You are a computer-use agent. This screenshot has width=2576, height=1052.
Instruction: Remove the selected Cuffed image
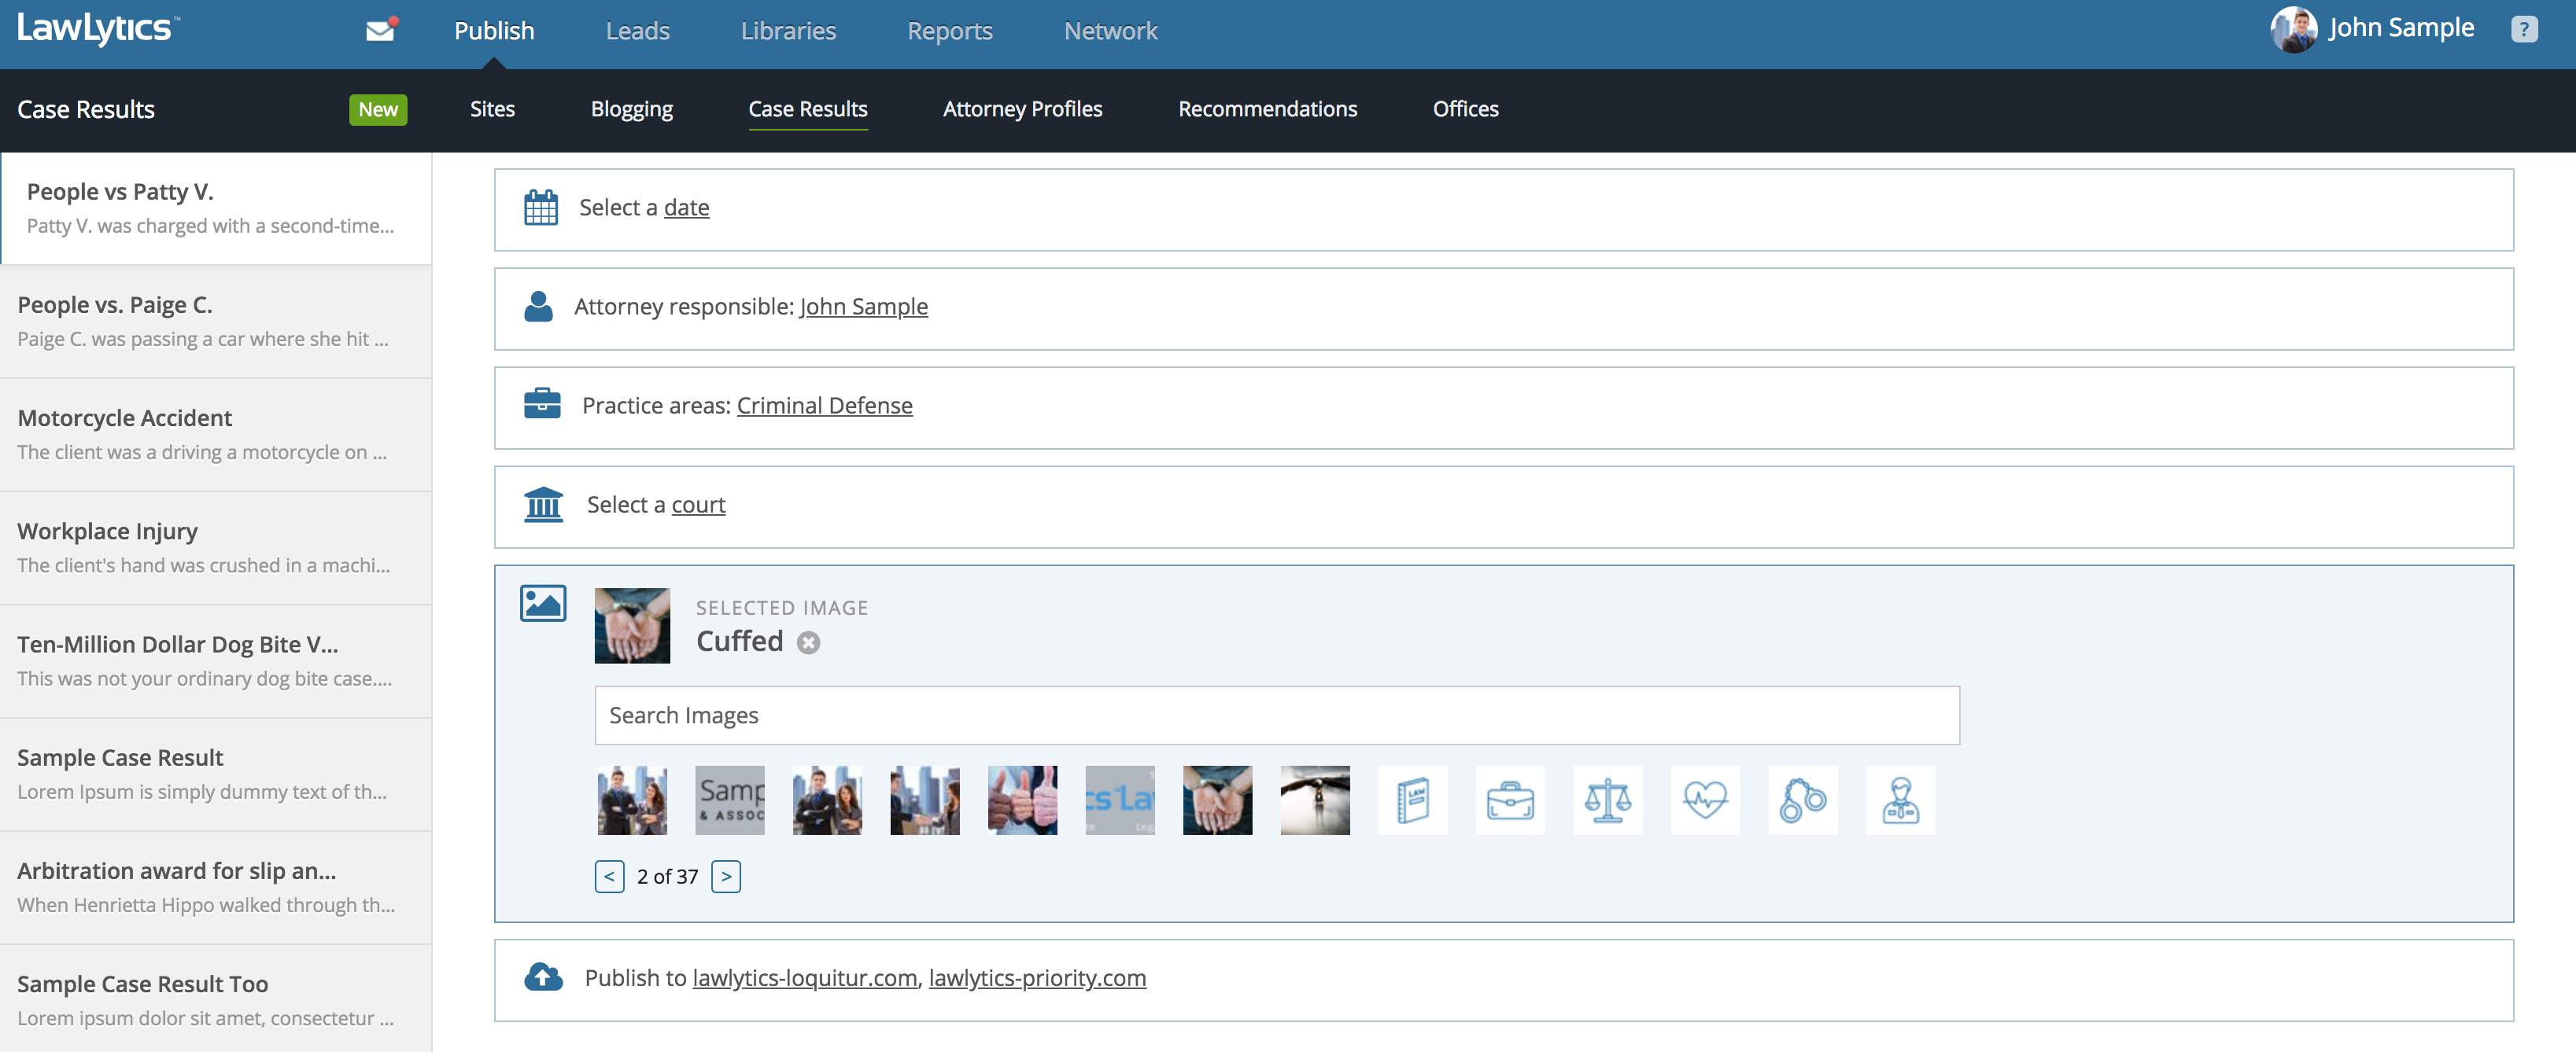click(x=808, y=642)
